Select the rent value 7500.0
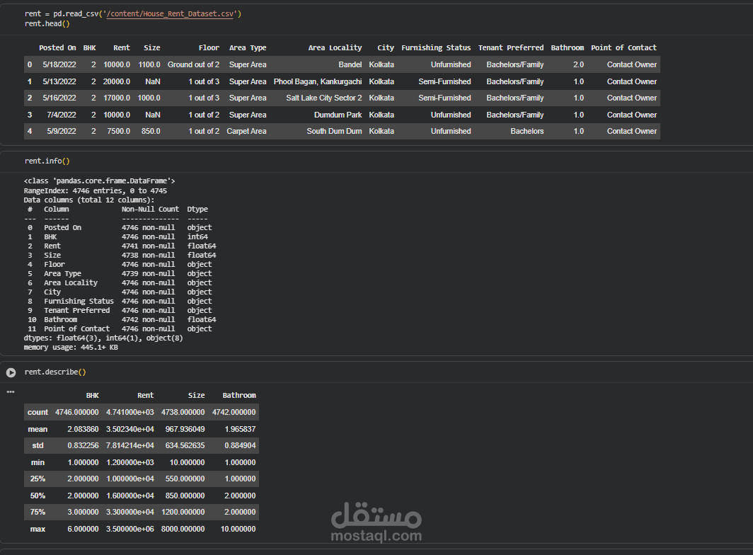Image resolution: width=753 pixels, height=555 pixels. (x=119, y=131)
